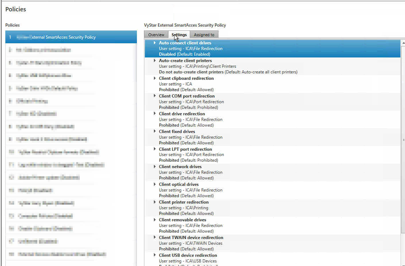Click 'Do not auto-create client printers' value

point(191,72)
